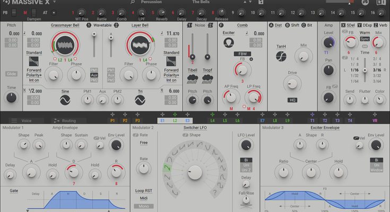Open the Free rate mode dropdown
Image resolution: width=390 pixels, height=212 pixels.
tap(144, 143)
